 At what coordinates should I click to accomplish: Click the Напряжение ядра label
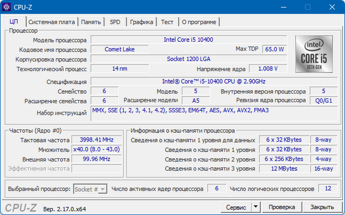point(221,69)
